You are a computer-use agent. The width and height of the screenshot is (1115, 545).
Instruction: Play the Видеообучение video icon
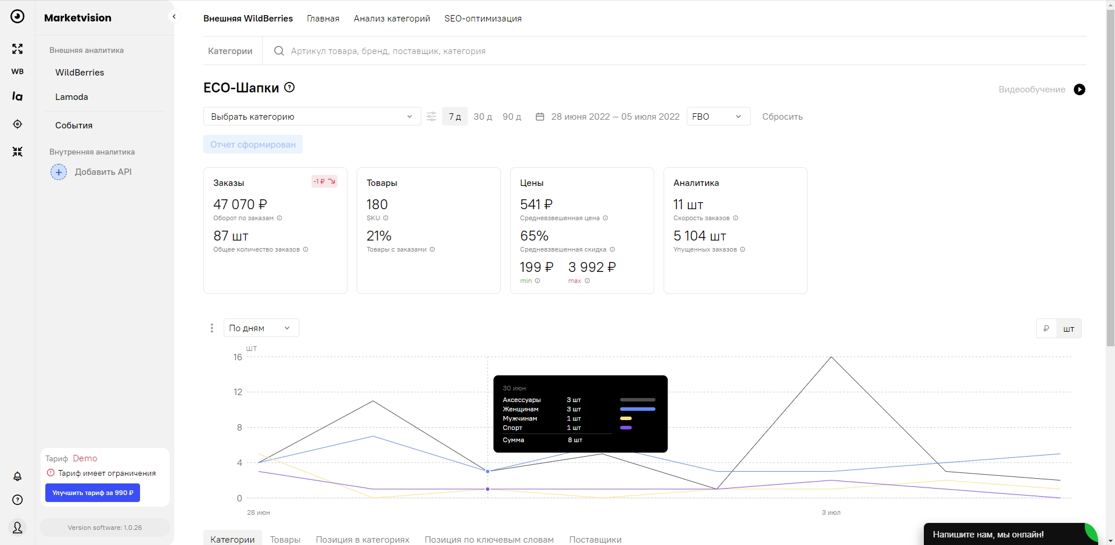(1080, 89)
